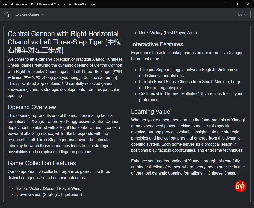Click the red 帥 general piece icon
The height and width of the screenshot is (208, 254).
[240, 186]
